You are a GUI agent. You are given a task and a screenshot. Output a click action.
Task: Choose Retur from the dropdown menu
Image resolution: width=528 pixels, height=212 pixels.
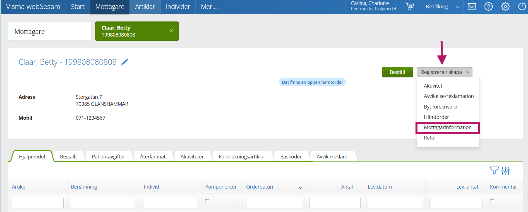coord(430,138)
